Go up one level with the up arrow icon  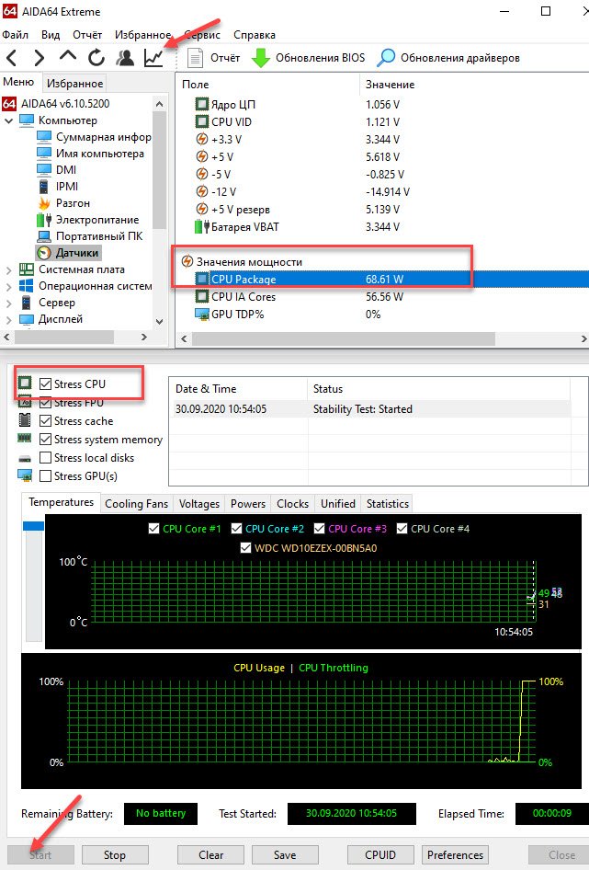point(68,56)
